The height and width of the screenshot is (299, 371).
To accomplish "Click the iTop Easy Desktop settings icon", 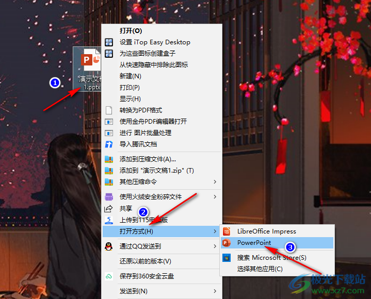I will click(x=109, y=42).
